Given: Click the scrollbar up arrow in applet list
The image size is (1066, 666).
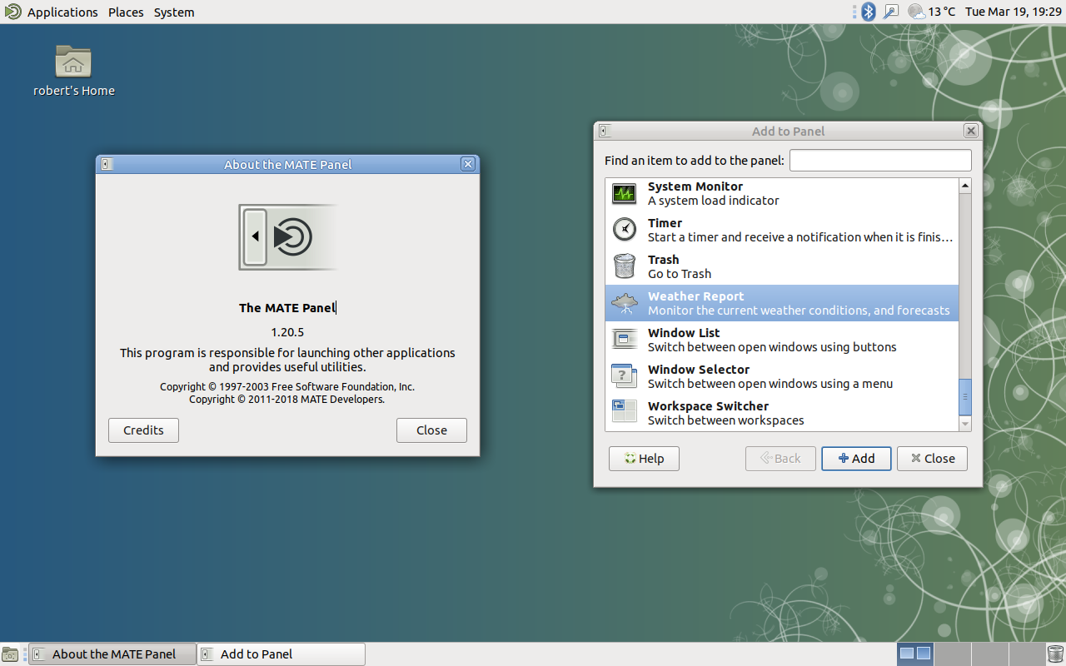Looking at the screenshot, I should tap(965, 186).
